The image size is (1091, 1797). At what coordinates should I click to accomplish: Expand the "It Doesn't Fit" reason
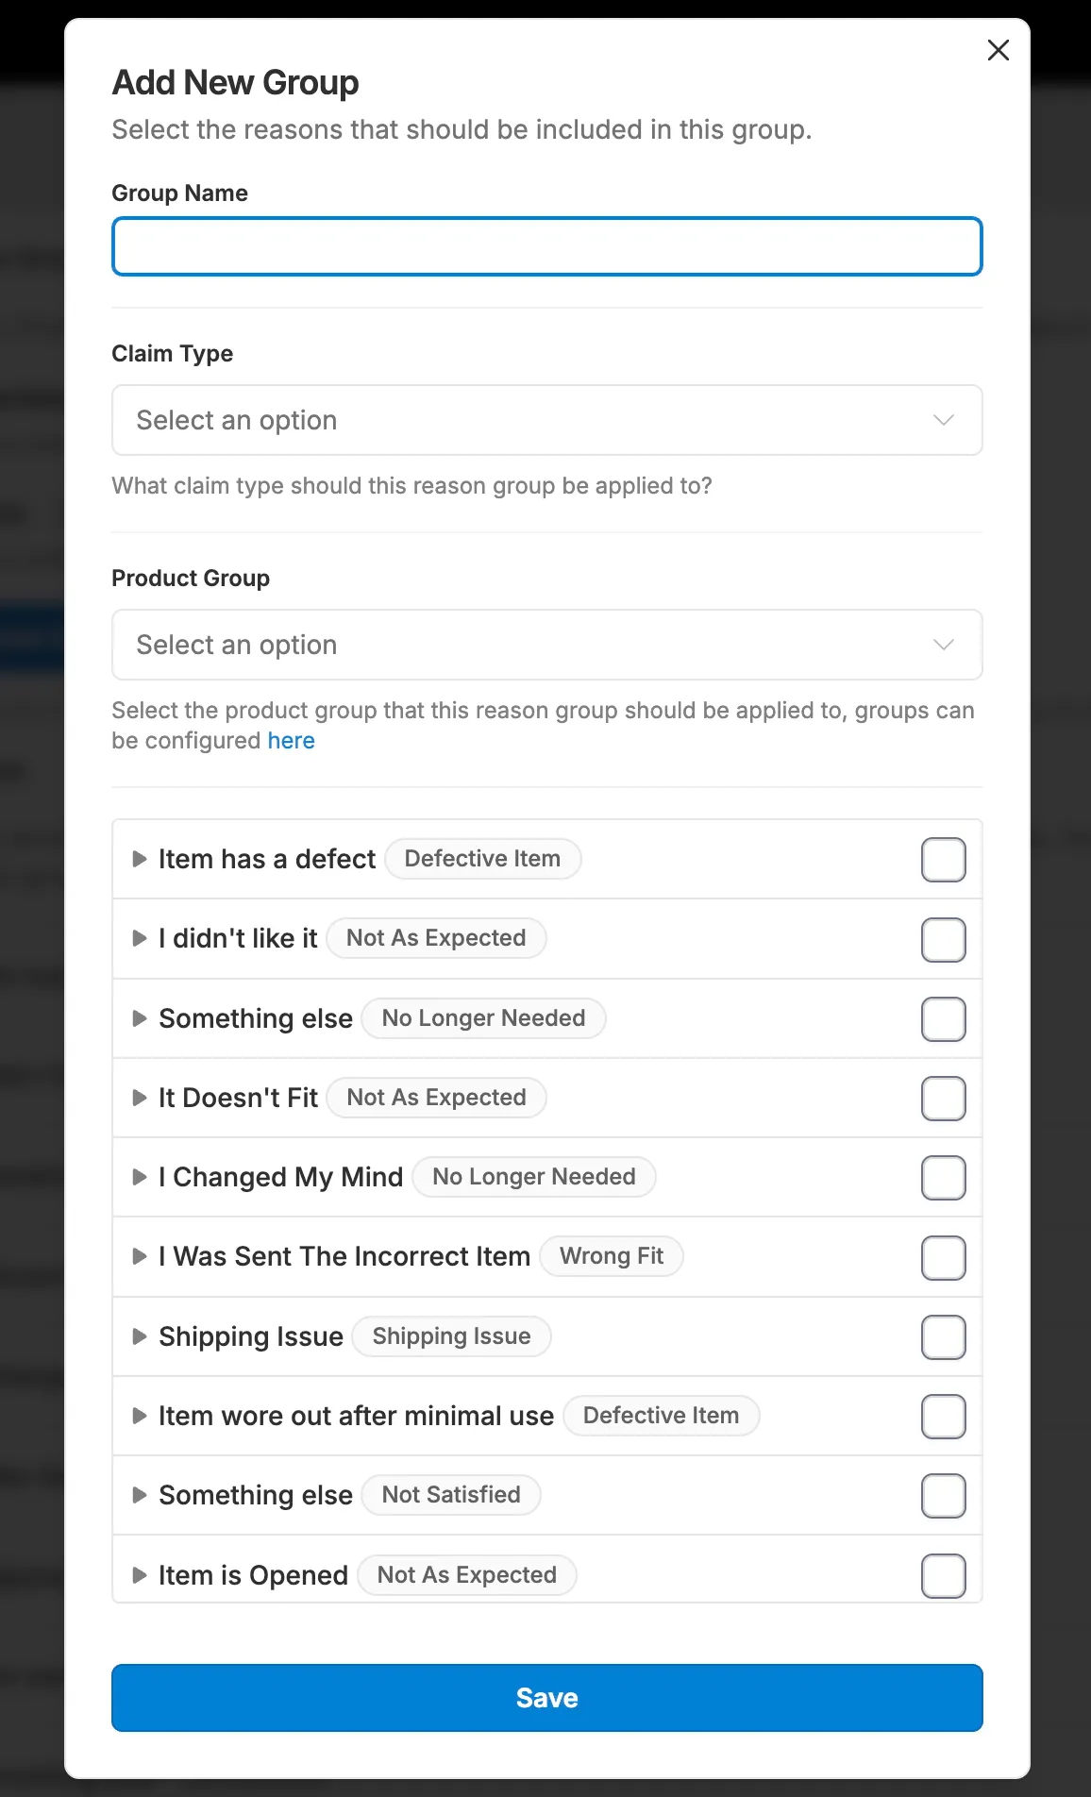(x=139, y=1098)
